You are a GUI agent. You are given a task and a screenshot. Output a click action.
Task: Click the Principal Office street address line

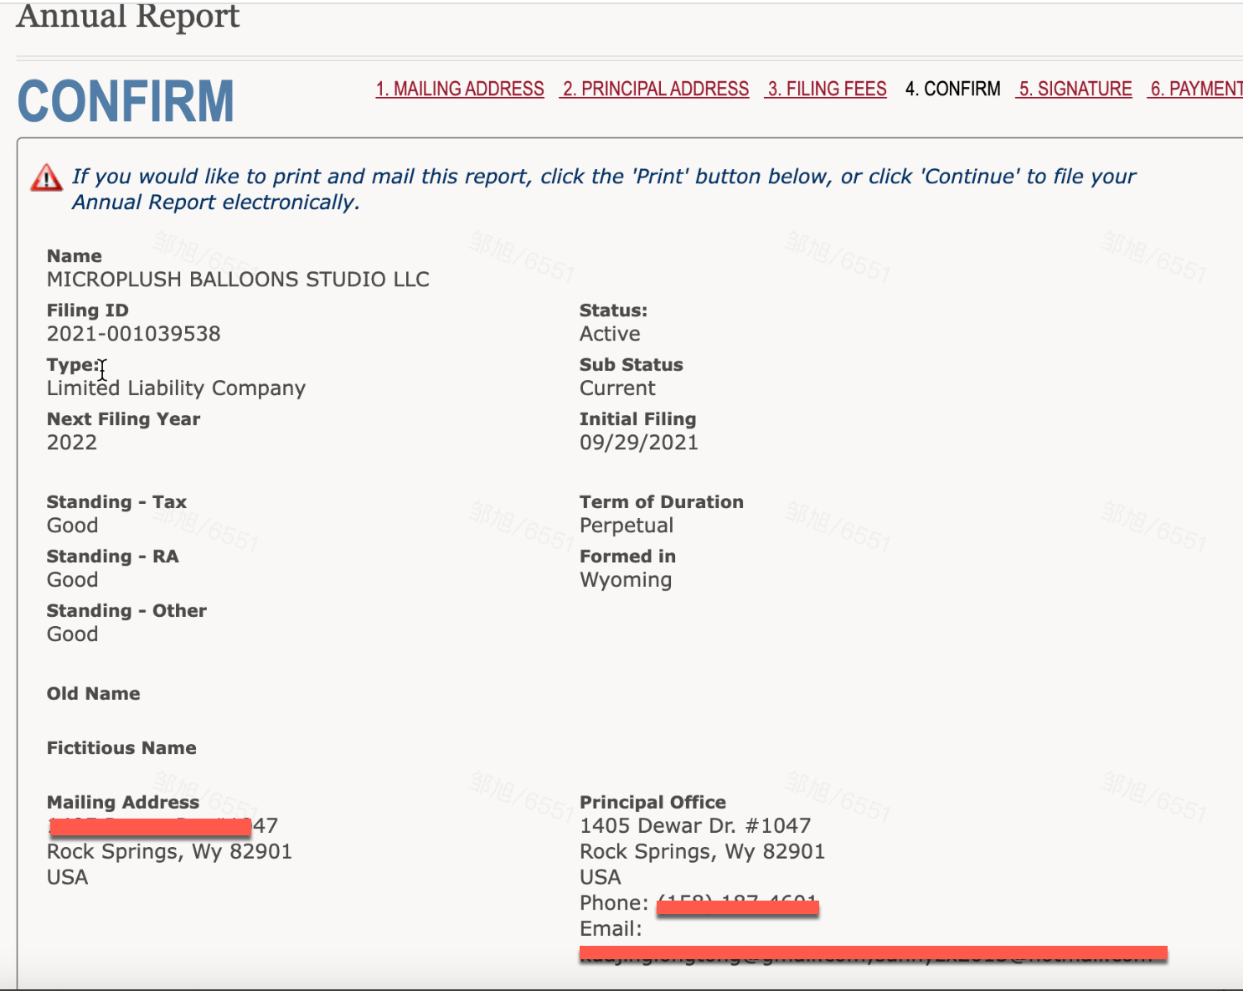click(x=695, y=826)
